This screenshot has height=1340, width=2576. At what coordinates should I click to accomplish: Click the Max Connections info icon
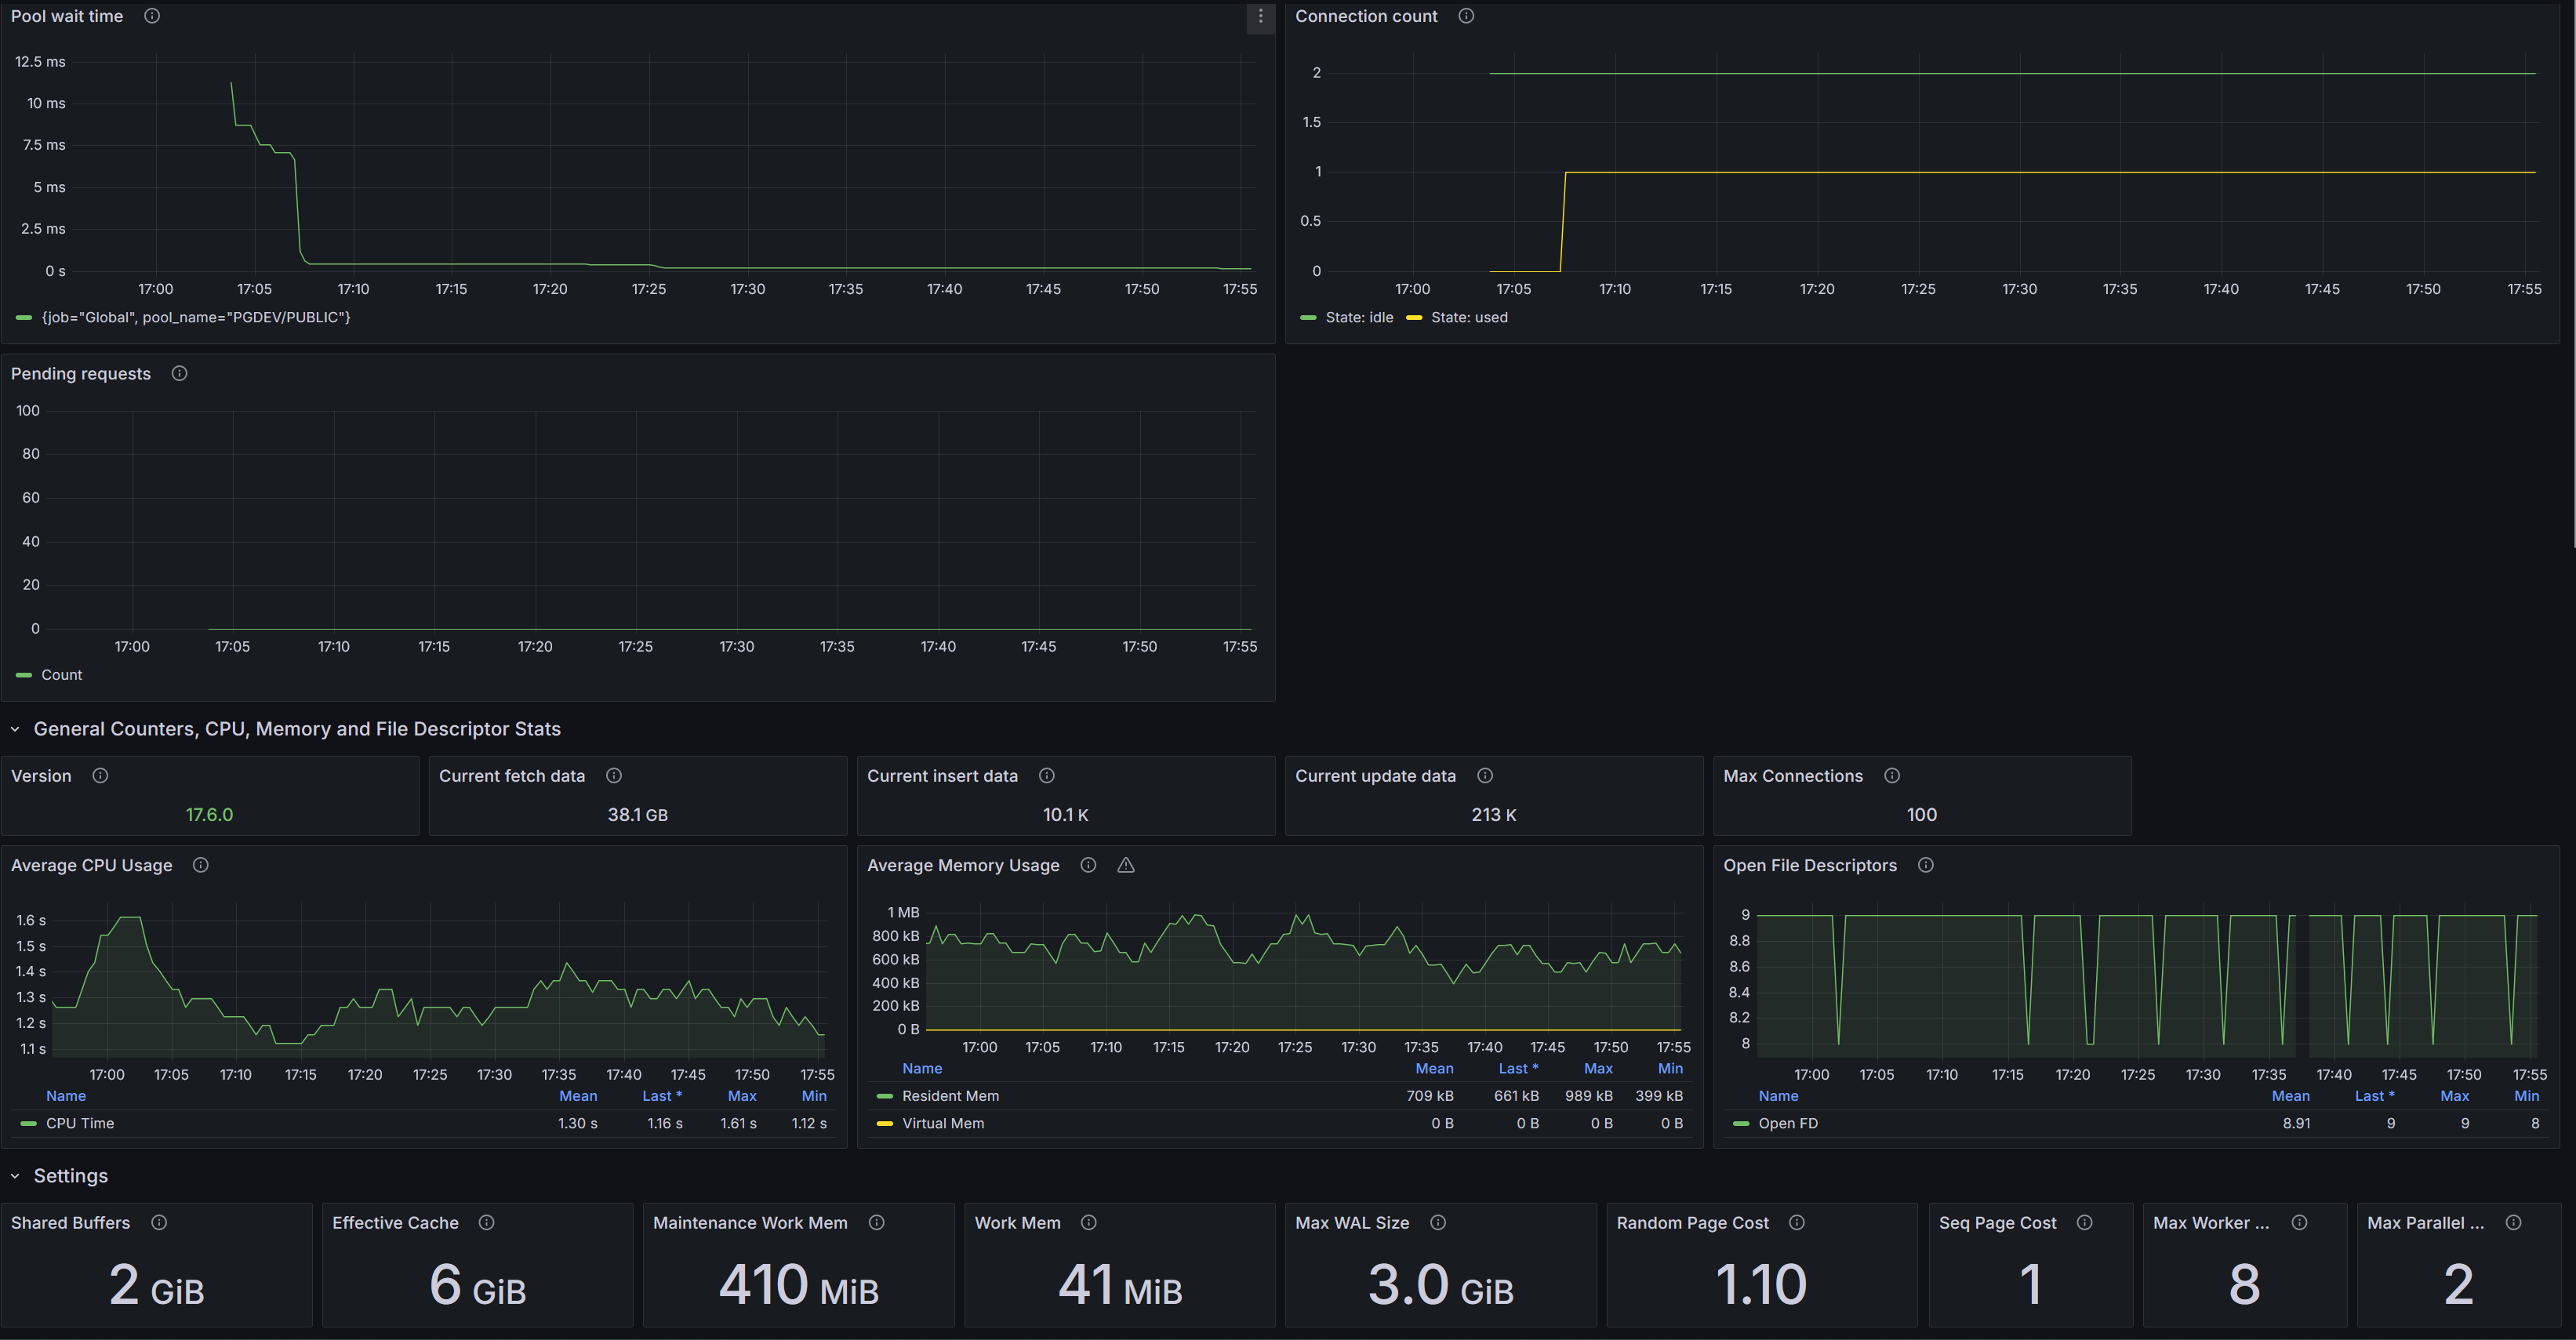[x=1892, y=775]
